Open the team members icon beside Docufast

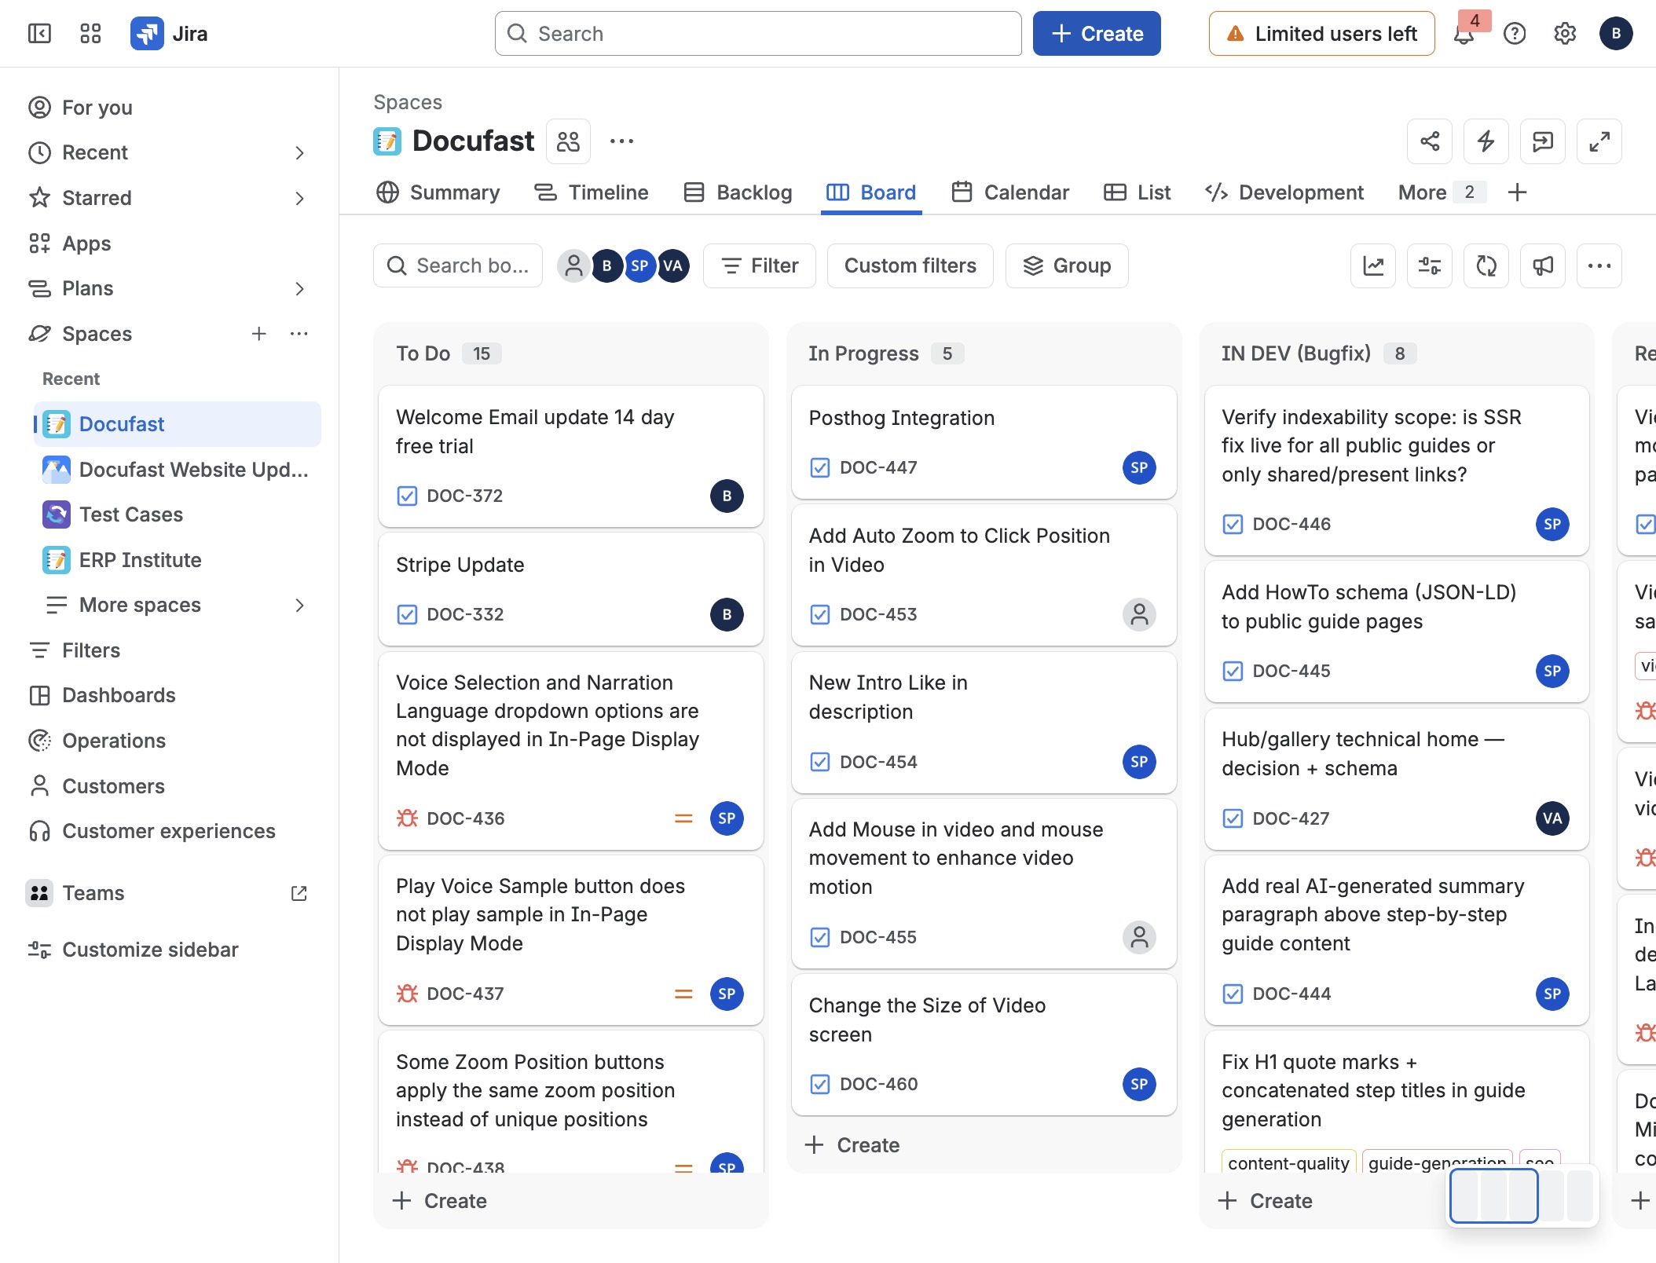[x=568, y=141]
